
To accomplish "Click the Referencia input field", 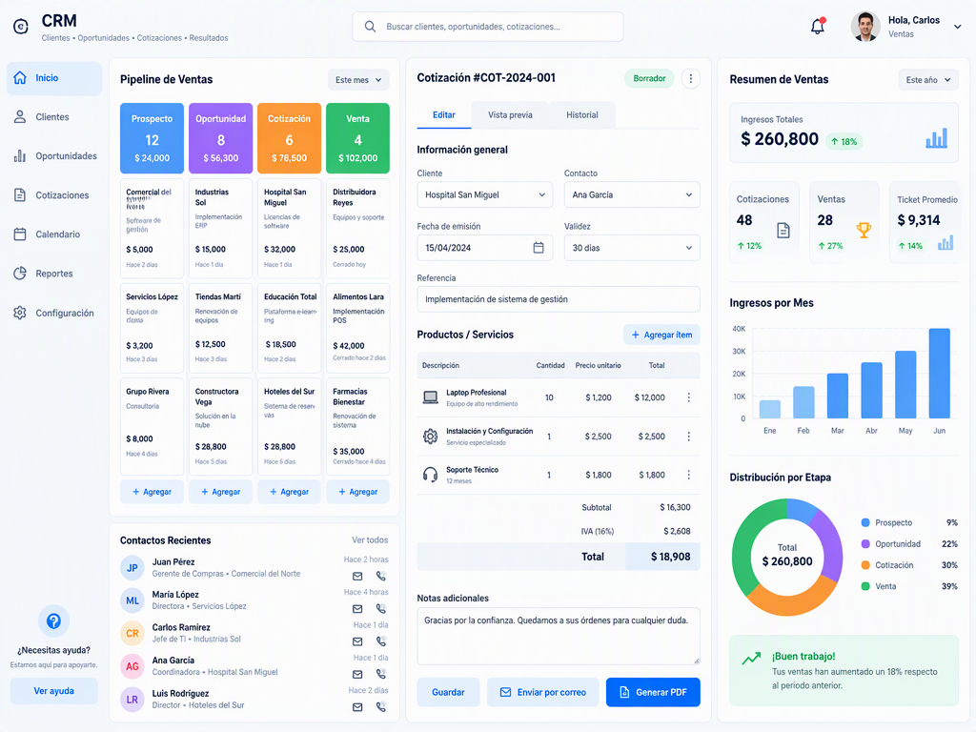I will (559, 299).
